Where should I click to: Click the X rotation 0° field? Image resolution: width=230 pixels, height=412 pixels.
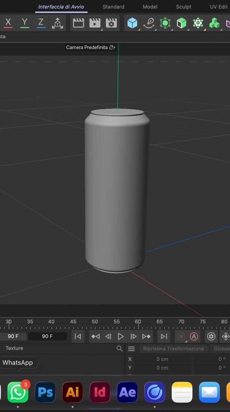pyautogui.click(x=212, y=359)
